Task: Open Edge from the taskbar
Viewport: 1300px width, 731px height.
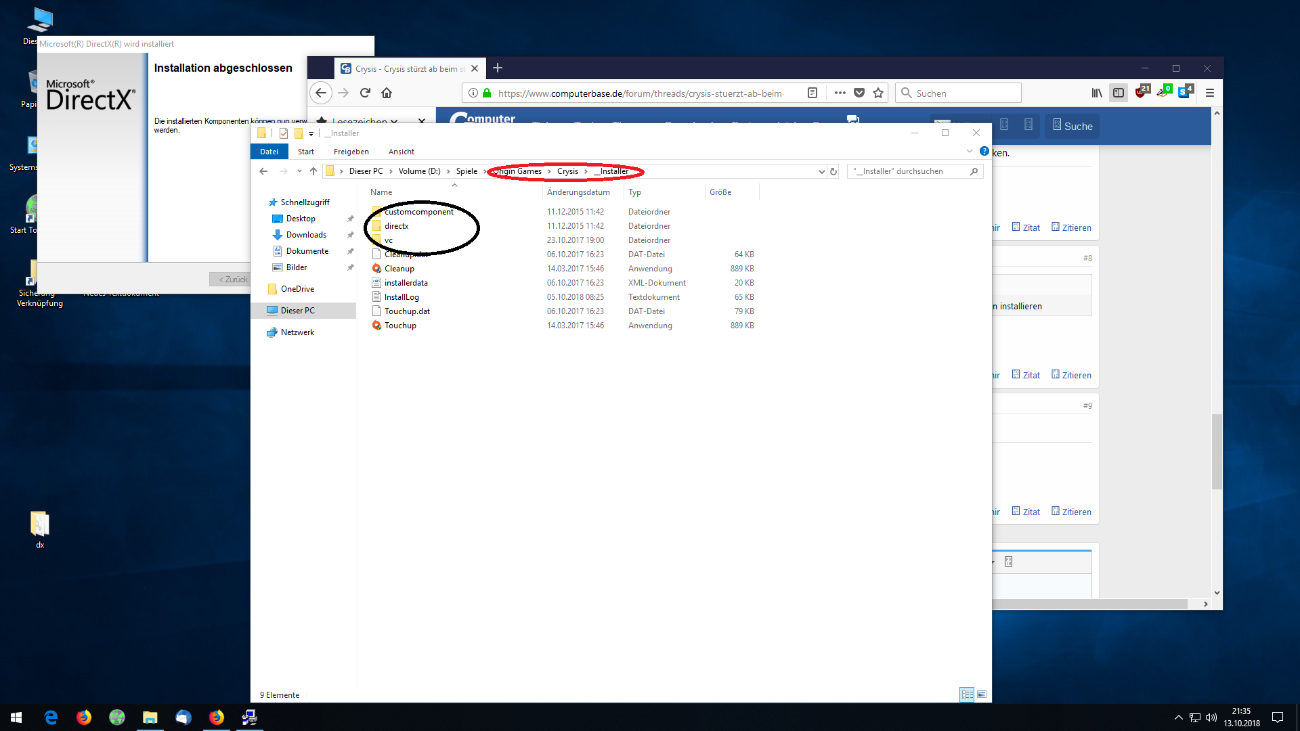Action: coord(51,717)
